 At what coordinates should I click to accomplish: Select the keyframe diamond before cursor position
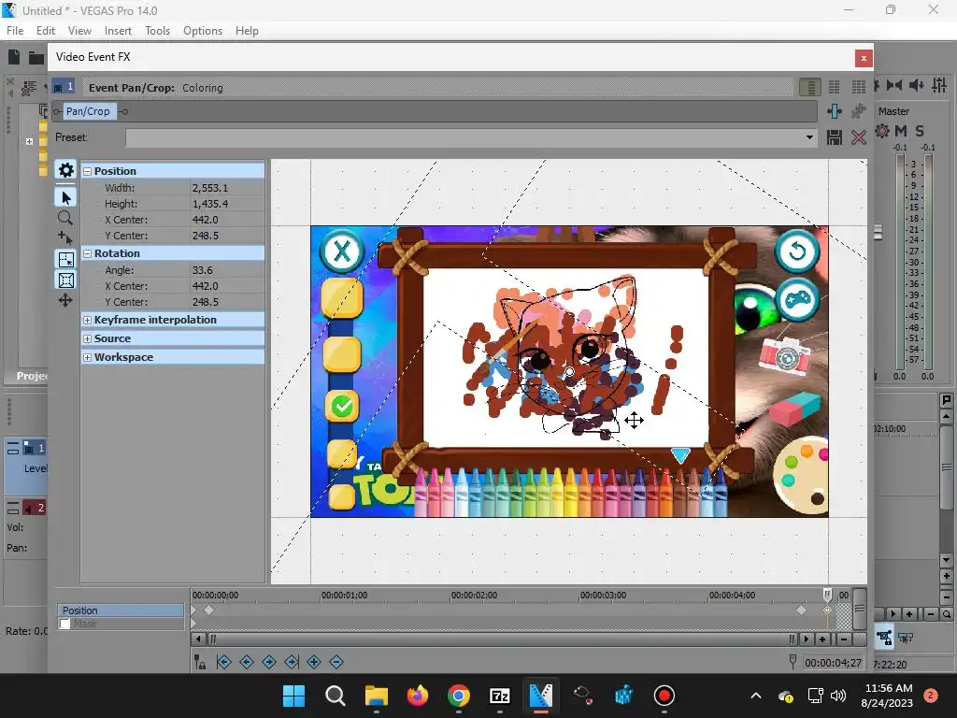(x=801, y=610)
